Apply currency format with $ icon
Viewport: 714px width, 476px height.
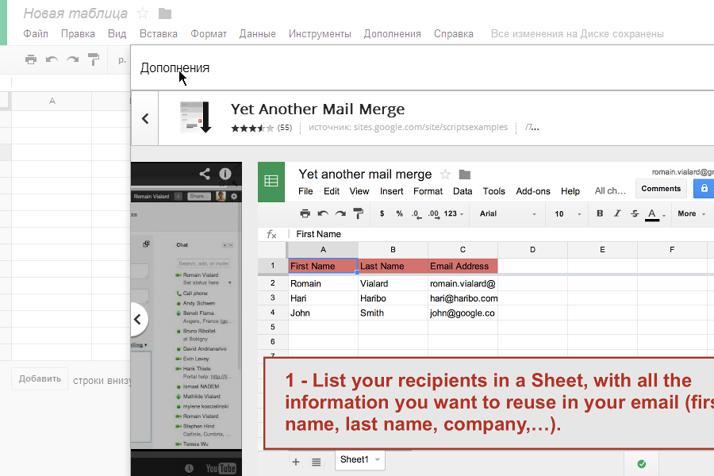(382, 213)
